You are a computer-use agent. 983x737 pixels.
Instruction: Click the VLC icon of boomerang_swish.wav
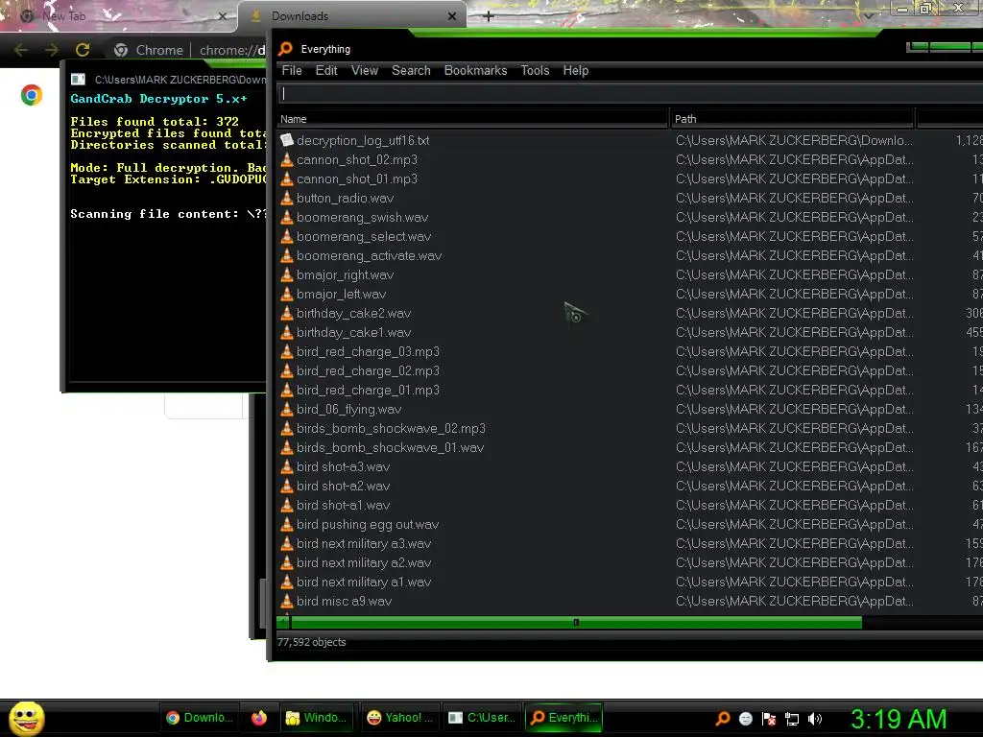tap(286, 218)
